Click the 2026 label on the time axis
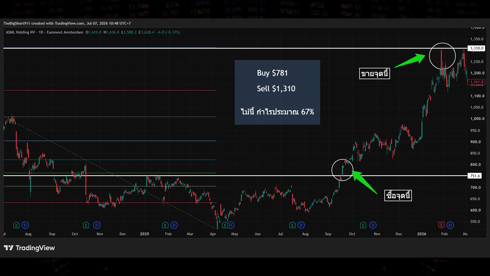 [421, 234]
